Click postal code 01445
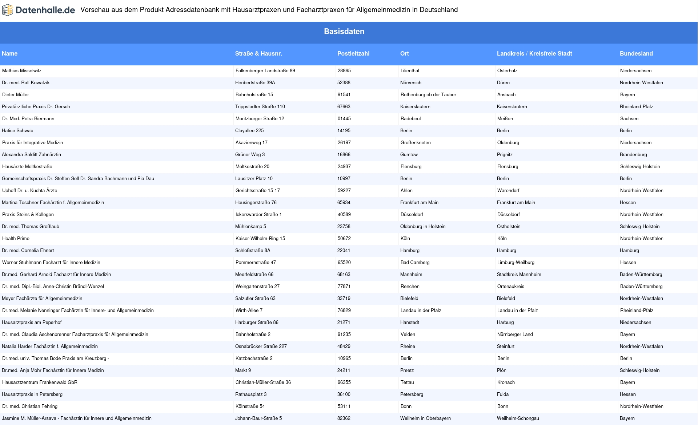Viewport: 698px width, 425px height. click(344, 118)
